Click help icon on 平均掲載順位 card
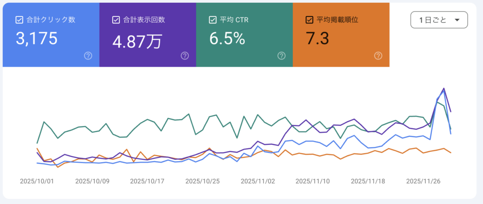Image resolution: width=483 pixels, height=204 pixels. pos(378,56)
